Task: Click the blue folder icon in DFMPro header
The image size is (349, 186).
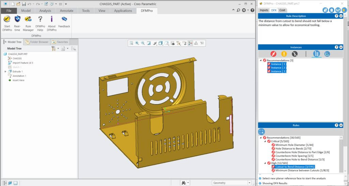Action: point(344,10)
